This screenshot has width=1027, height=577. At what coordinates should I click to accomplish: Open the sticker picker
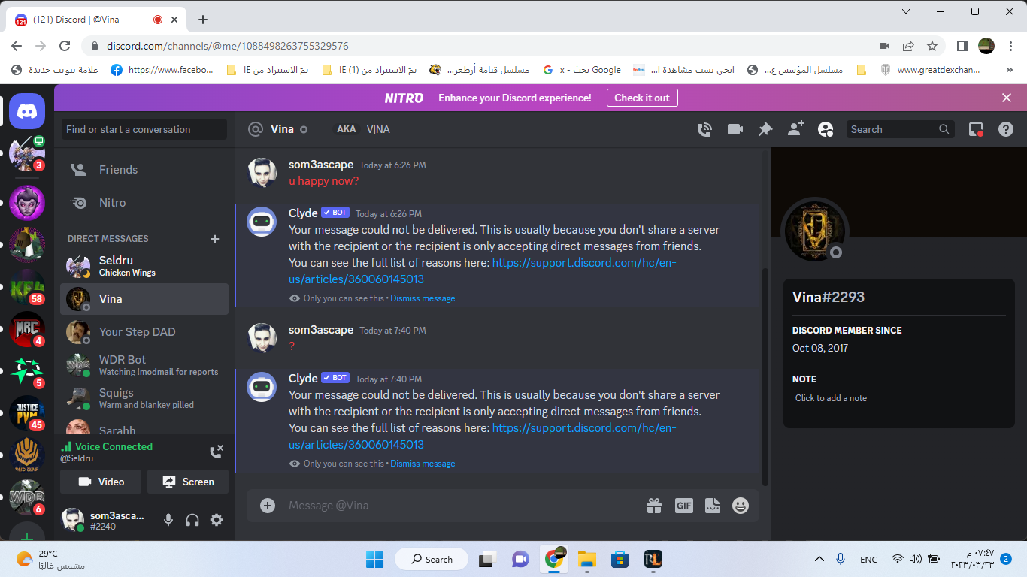click(712, 506)
